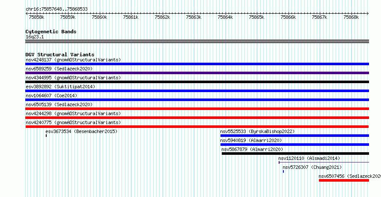Select the blue bar under nsv4248137
Screen dimensions: 381x197
click(x=197, y=64)
